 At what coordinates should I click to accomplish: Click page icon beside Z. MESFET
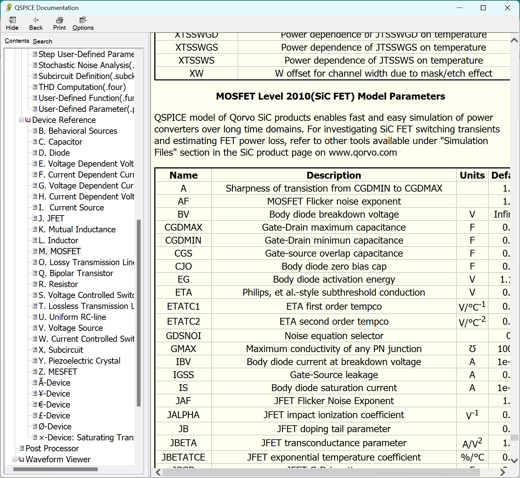point(35,372)
